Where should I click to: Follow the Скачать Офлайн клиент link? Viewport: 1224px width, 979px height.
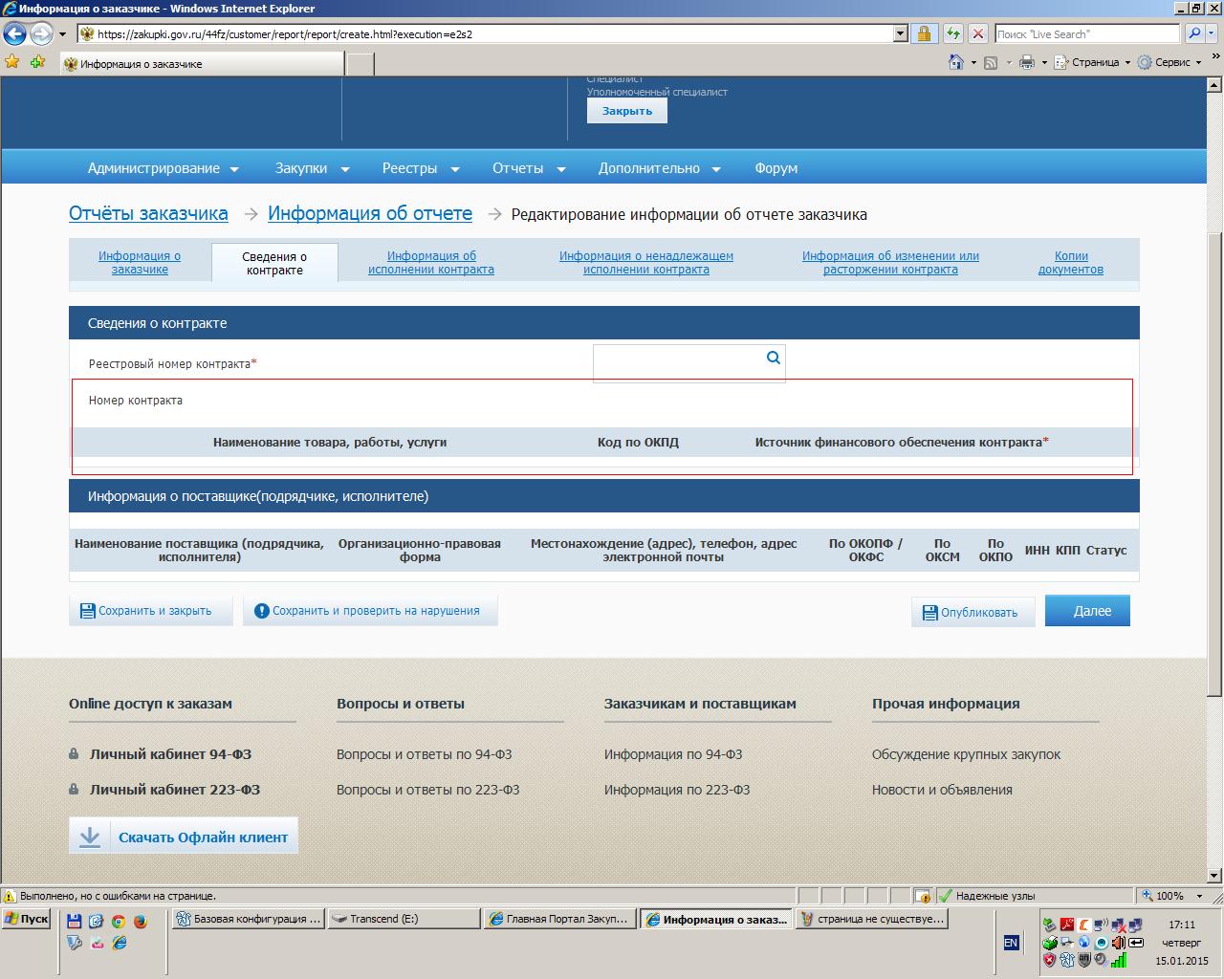pyautogui.click(x=184, y=837)
